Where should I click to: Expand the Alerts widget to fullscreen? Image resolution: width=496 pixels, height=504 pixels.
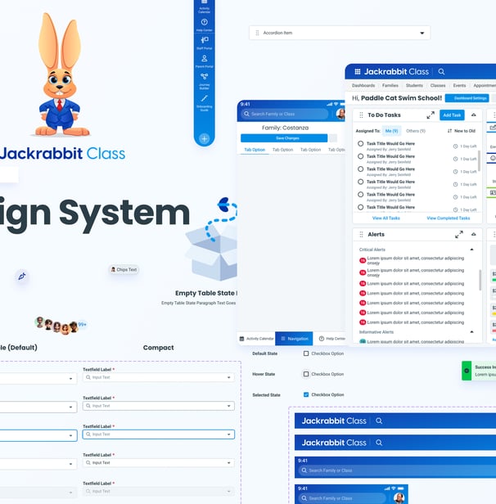click(x=458, y=234)
